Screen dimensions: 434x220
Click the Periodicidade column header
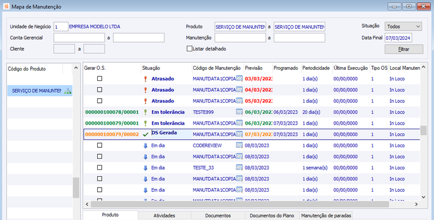click(x=317, y=68)
